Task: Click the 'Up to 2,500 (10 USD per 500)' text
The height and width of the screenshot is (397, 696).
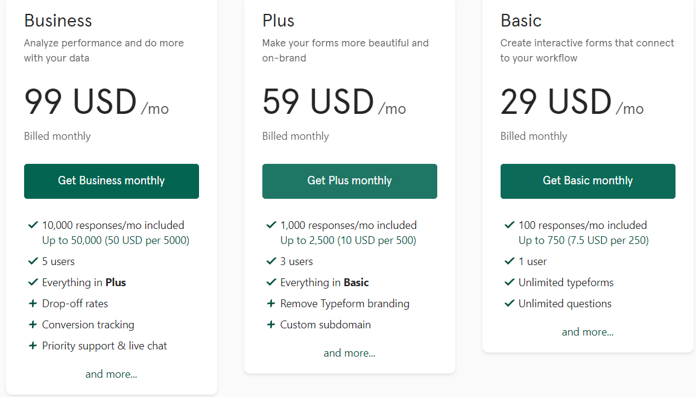Action: tap(348, 240)
